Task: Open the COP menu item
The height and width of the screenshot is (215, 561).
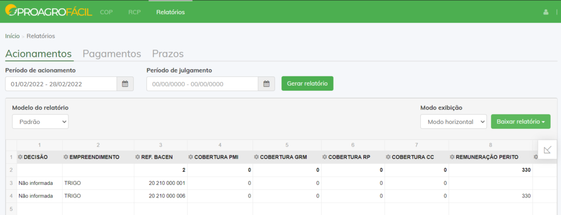Action: 106,12
